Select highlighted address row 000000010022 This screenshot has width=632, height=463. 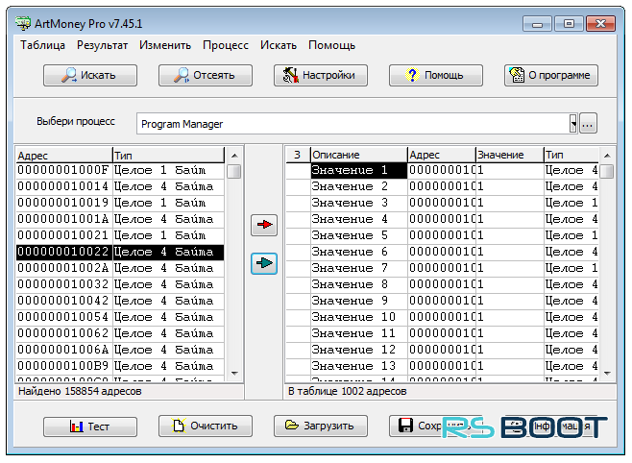click(x=120, y=252)
